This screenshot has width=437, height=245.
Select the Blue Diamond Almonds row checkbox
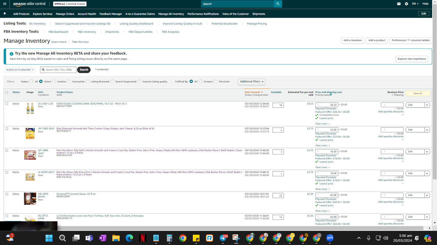[x=7, y=129]
